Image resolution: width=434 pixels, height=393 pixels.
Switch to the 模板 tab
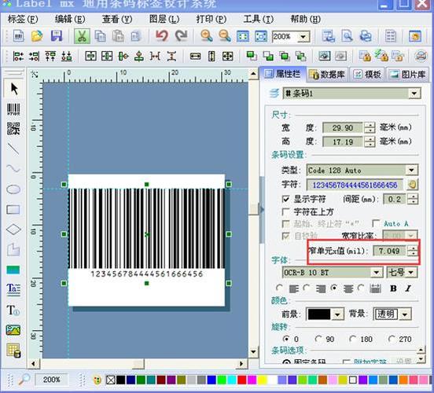point(367,74)
